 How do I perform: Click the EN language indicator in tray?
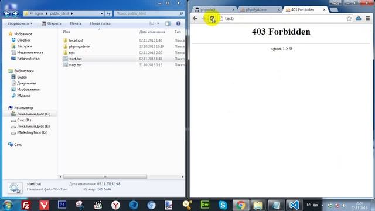309,205
